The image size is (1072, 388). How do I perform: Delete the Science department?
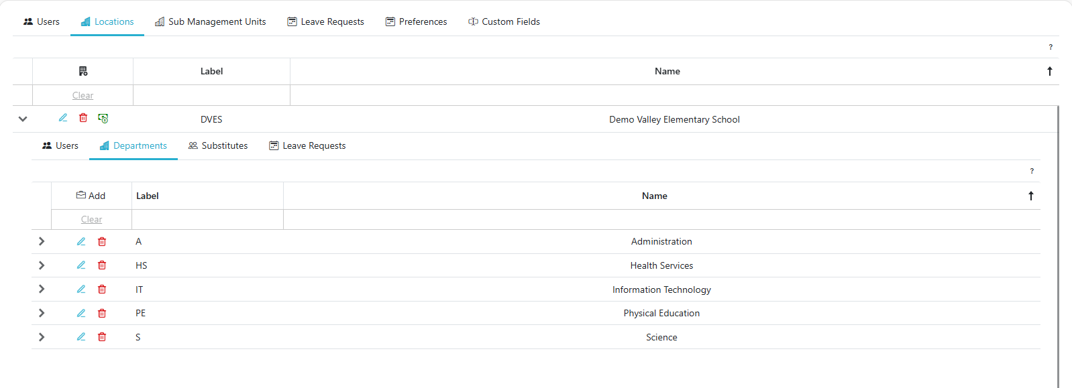[102, 337]
